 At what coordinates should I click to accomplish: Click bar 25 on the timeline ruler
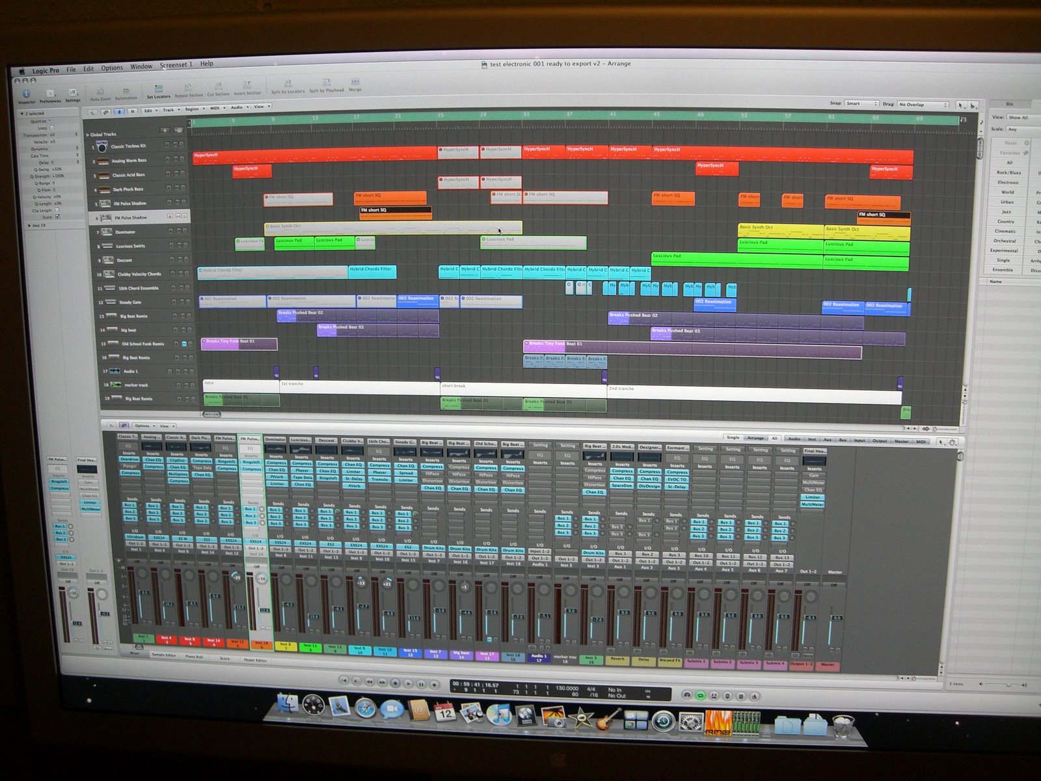click(x=440, y=117)
